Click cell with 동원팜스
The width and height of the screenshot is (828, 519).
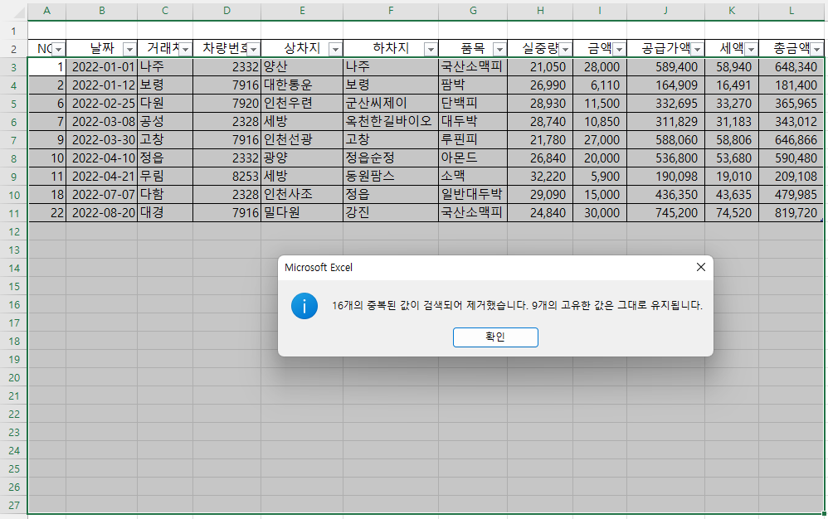tap(391, 176)
